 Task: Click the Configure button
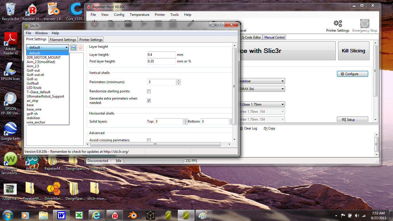[x=352, y=74]
